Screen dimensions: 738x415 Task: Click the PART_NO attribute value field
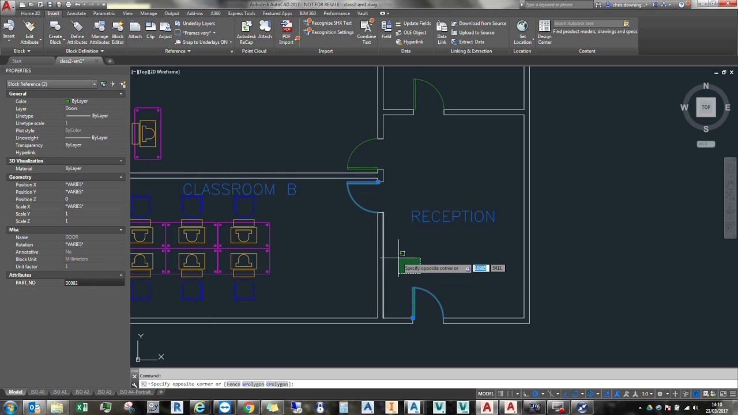coord(95,283)
